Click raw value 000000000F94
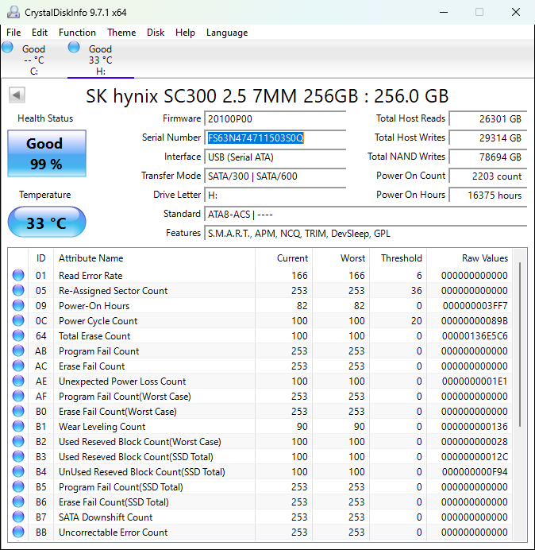The height and width of the screenshot is (550, 535). [x=475, y=472]
